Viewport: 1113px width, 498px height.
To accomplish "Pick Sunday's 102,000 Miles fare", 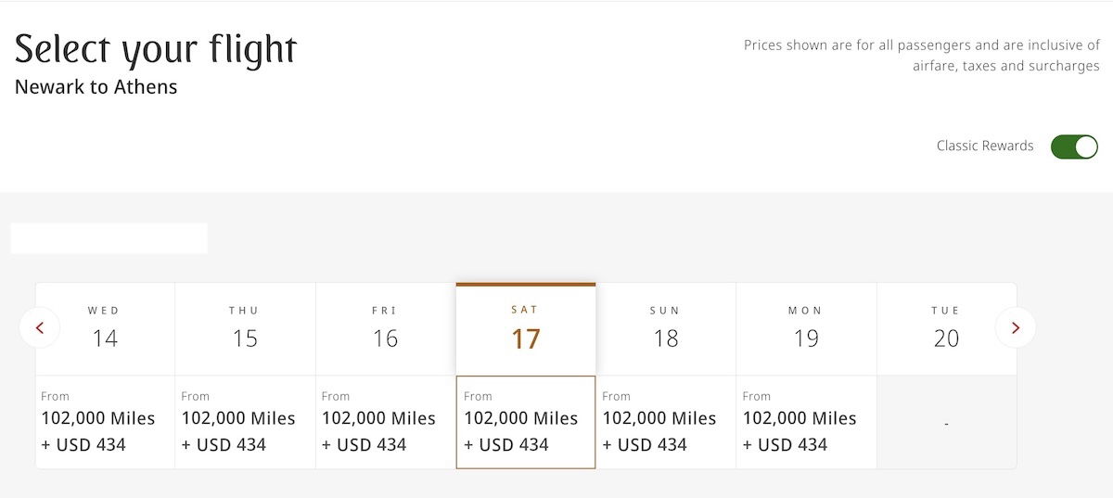I will (x=666, y=422).
